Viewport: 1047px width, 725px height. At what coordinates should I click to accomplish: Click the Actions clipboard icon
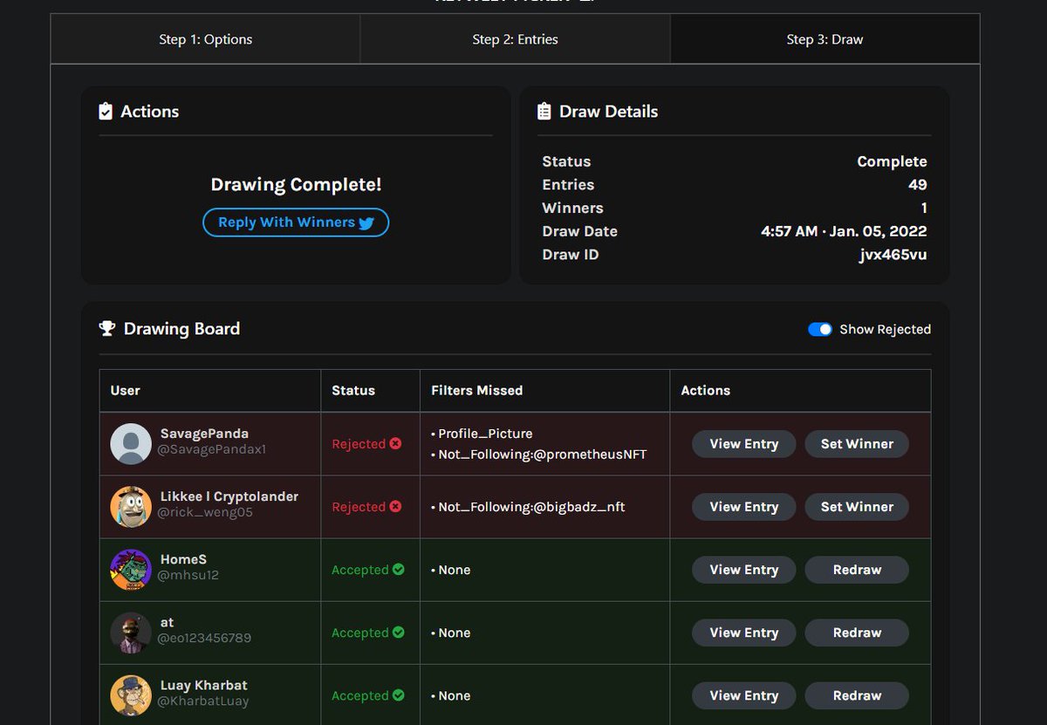pos(106,112)
